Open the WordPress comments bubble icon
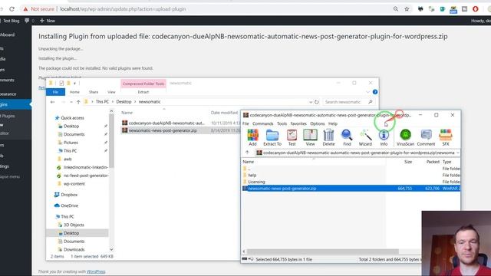Viewport: 491px width, 276px height. click(x=27, y=21)
